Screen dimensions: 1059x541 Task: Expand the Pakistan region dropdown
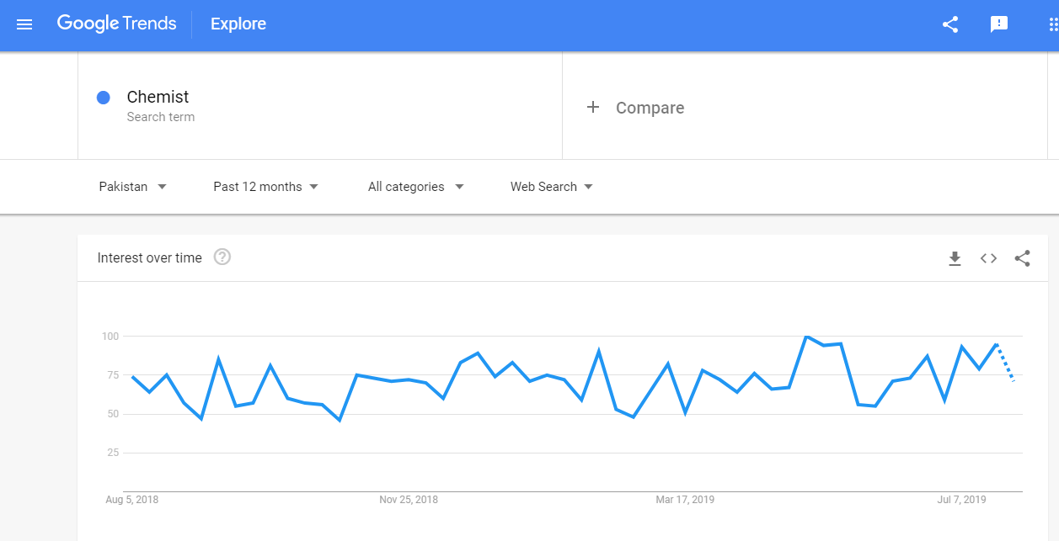point(132,187)
